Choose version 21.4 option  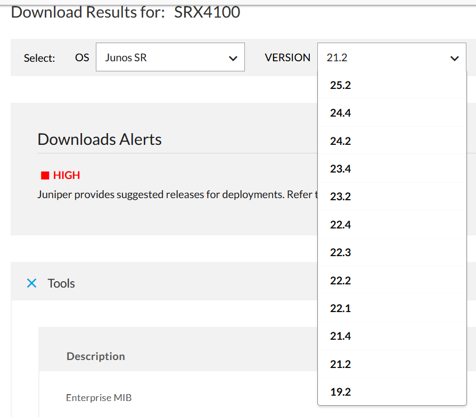pos(391,336)
